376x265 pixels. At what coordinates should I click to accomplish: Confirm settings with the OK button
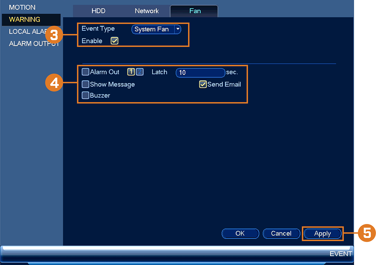(240, 233)
